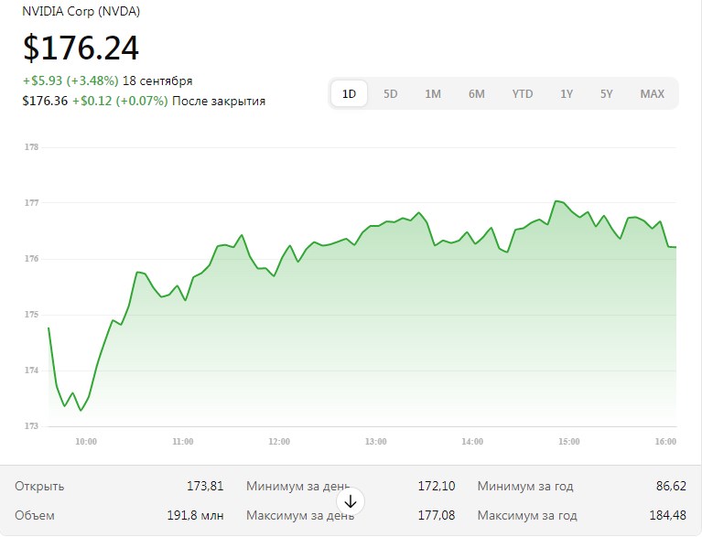Click the Минимум за день label
This screenshot has height=537, width=702.
pos(297,487)
